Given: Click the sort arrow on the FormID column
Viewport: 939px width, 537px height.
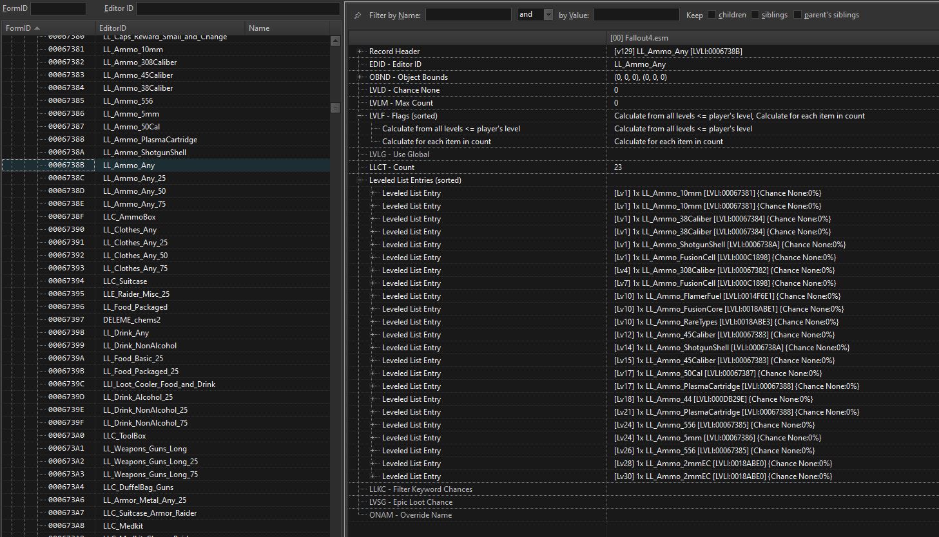Looking at the screenshot, I should [37, 28].
